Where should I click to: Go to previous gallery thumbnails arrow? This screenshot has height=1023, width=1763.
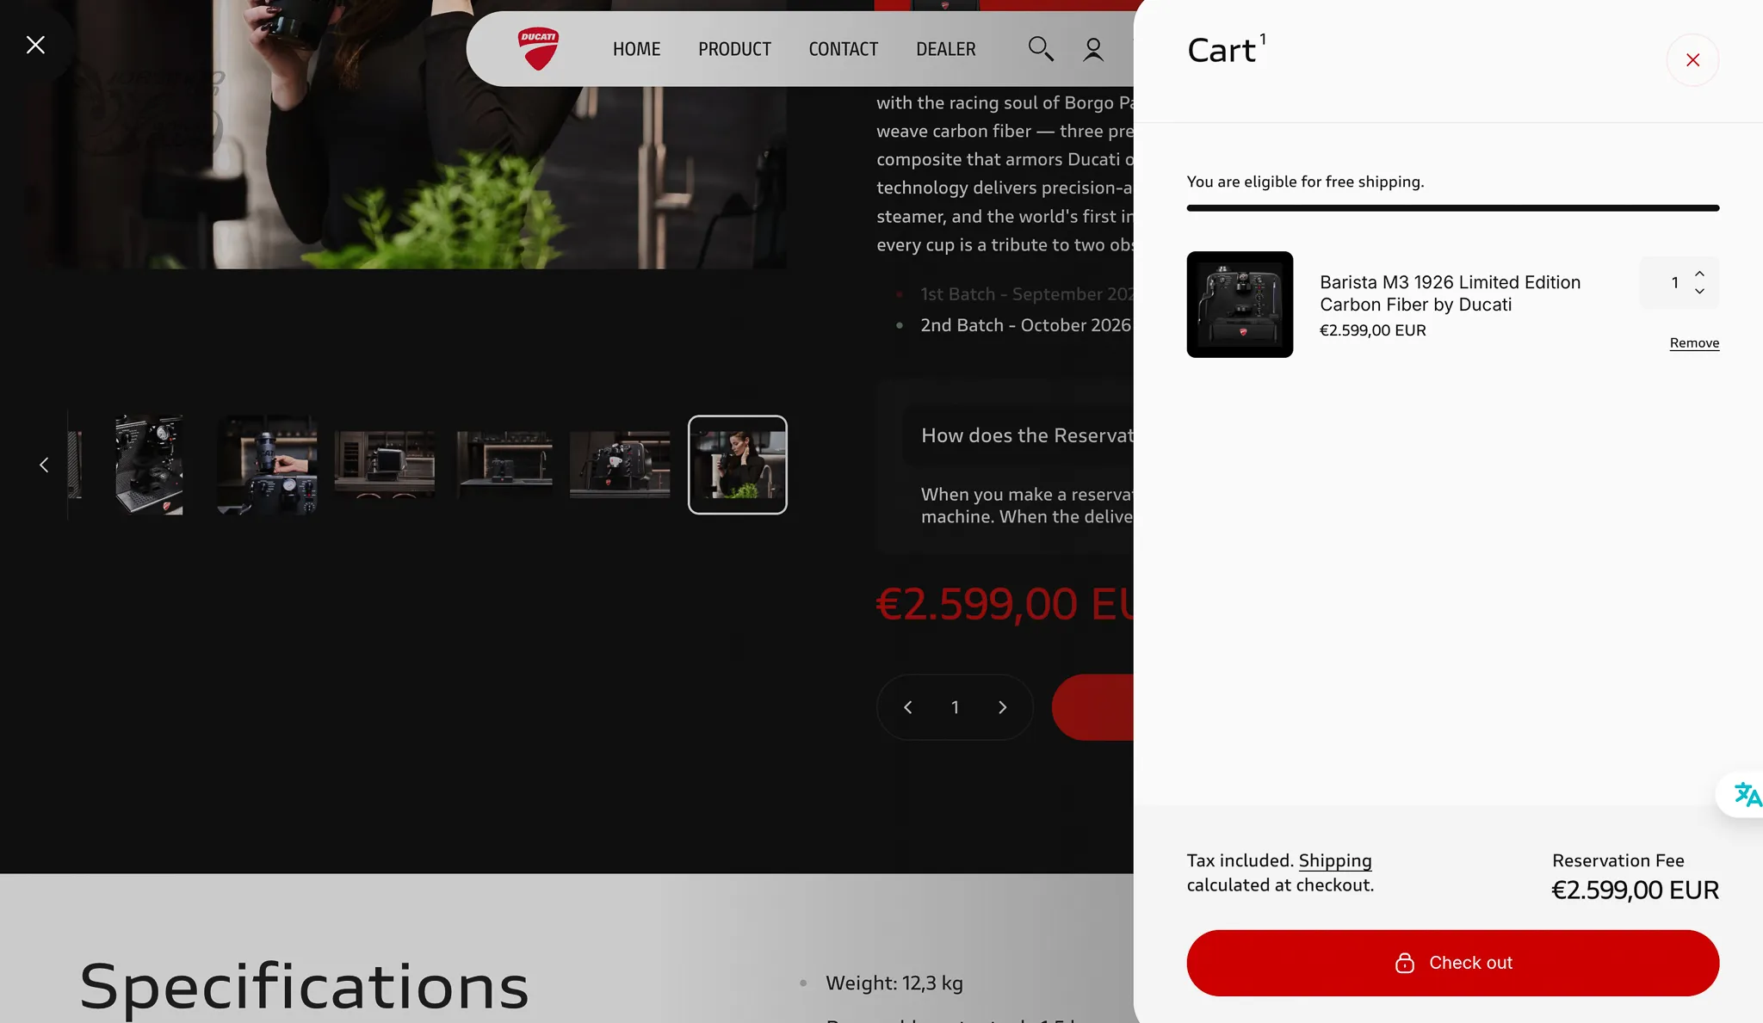44,465
